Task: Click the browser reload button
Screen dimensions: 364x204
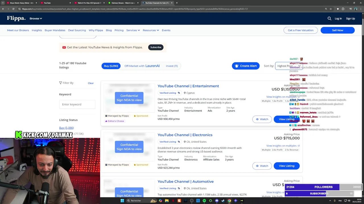Action: point(13,9)
